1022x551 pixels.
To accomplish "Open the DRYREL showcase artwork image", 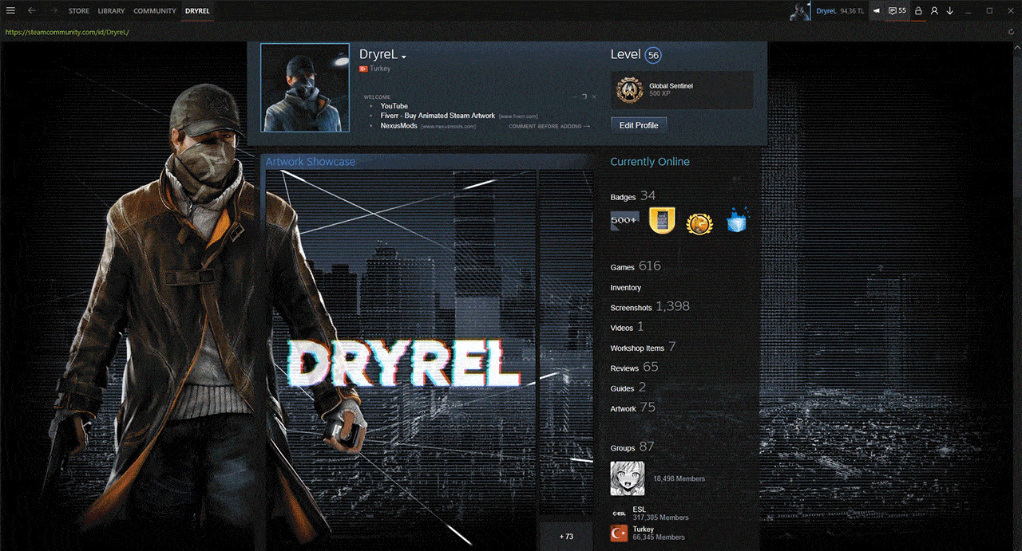I will click(x=401, y=359).
